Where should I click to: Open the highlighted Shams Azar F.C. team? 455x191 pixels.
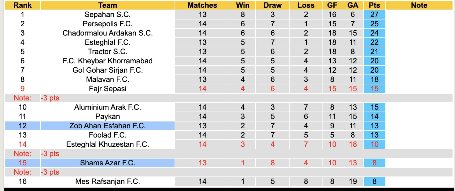pyautogui.click(x=108, y=163)
